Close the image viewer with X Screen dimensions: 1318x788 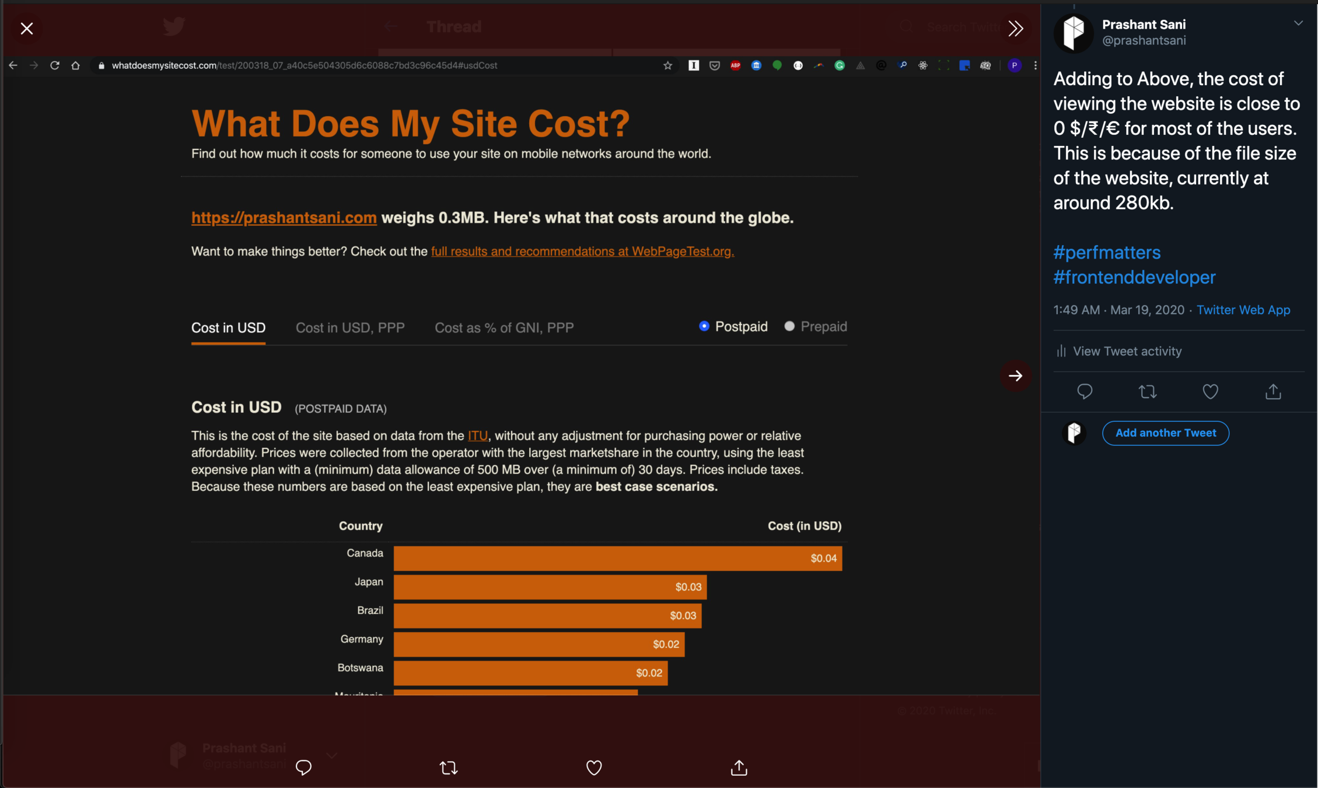tap(26, 29)
